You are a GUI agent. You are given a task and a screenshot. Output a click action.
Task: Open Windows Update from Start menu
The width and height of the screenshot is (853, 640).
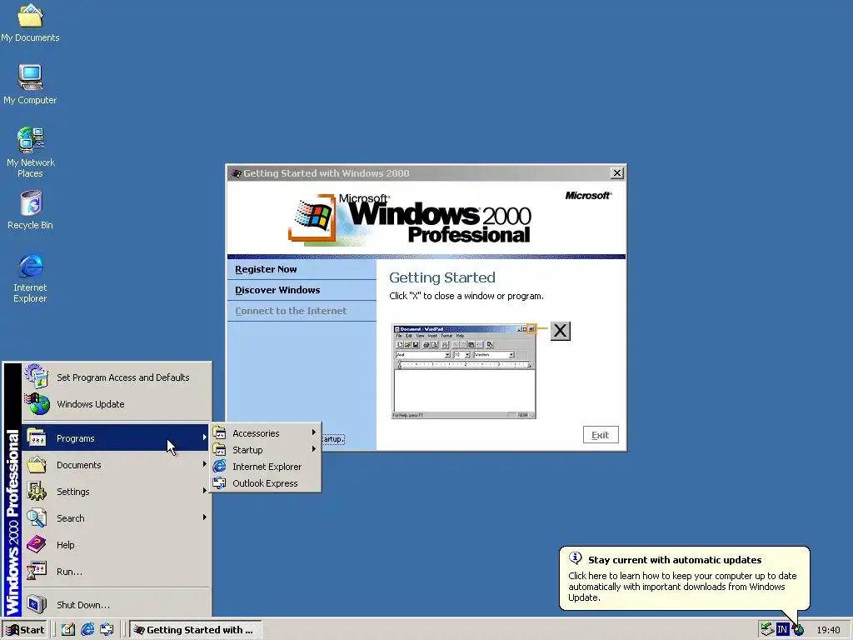pyautogui.click(x=117, y=404)
